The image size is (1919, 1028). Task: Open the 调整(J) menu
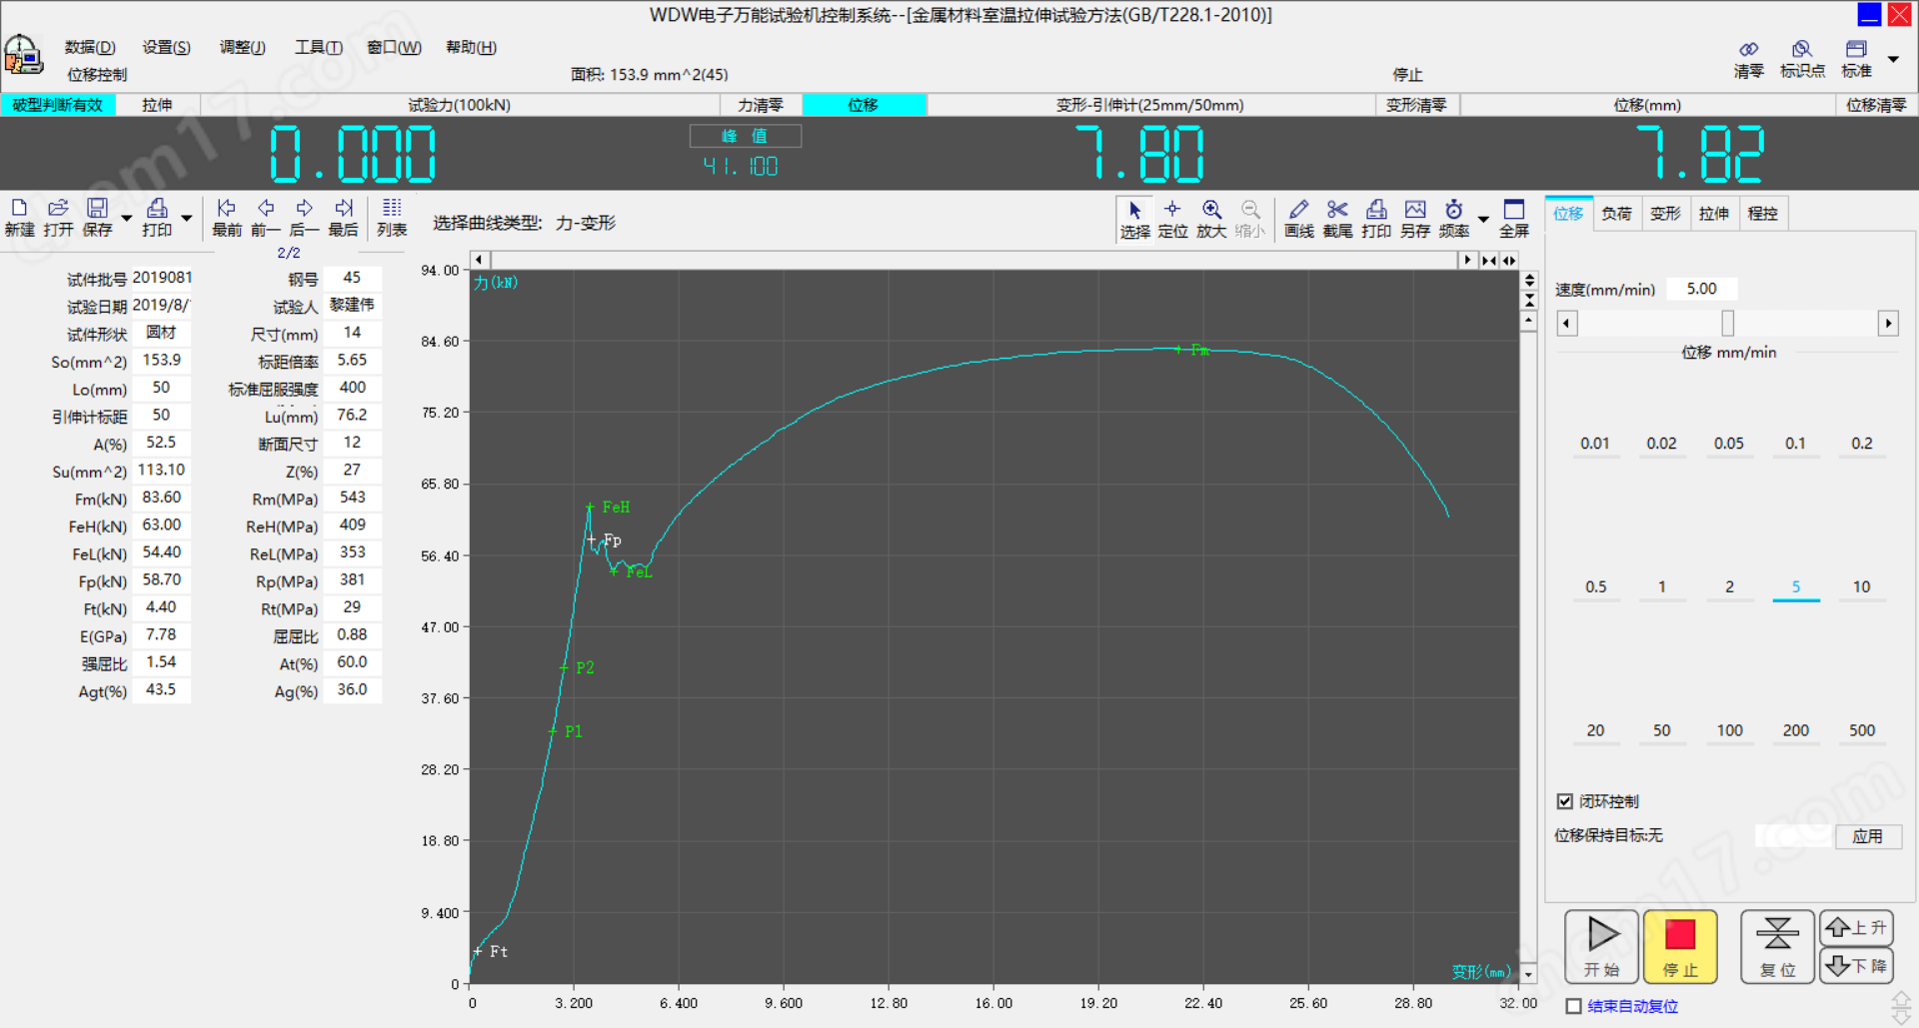242,47
